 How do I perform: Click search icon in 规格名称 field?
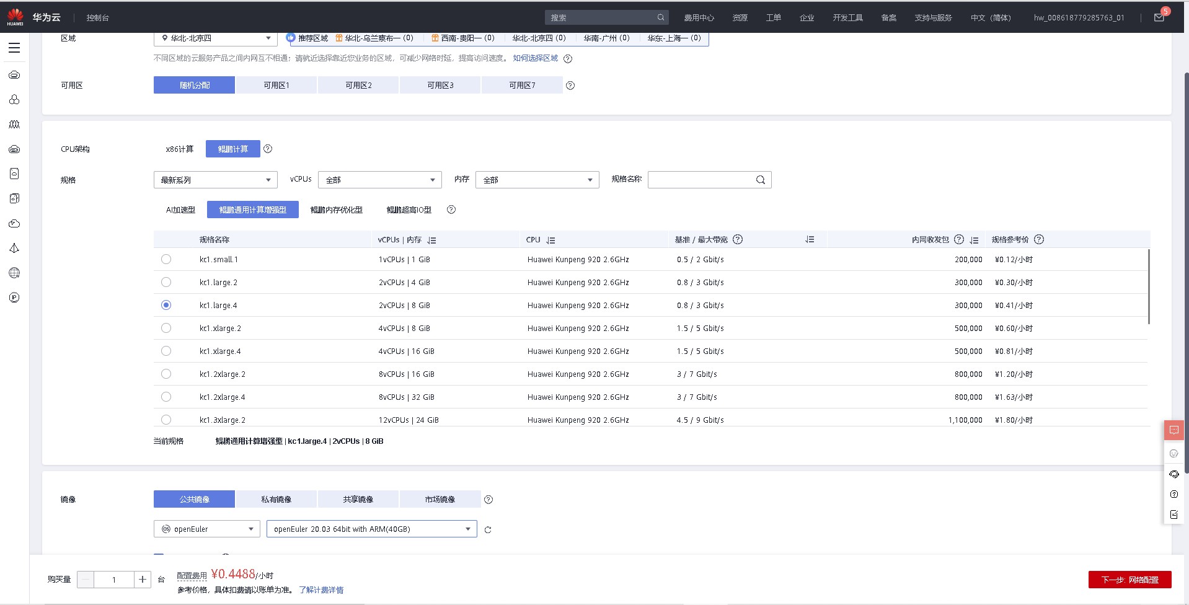[x=761, y=180]
